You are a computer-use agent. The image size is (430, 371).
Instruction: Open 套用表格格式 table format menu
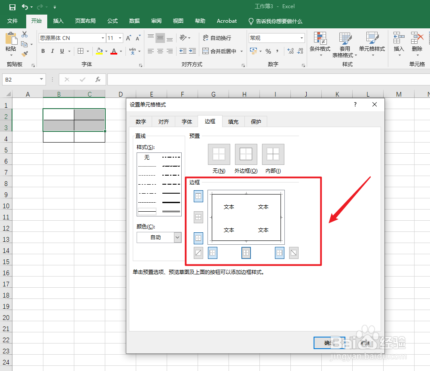tap(345, 45)
